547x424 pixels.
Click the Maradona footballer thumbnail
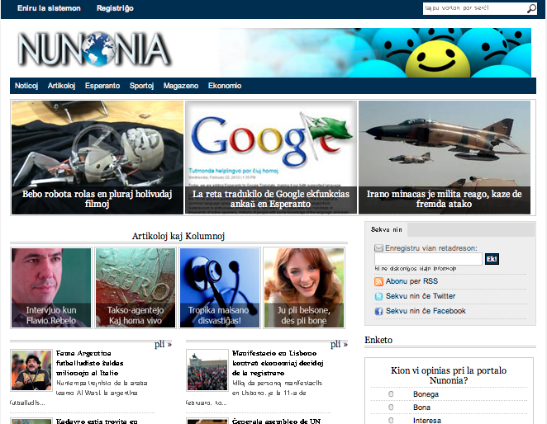coord(31,370)
